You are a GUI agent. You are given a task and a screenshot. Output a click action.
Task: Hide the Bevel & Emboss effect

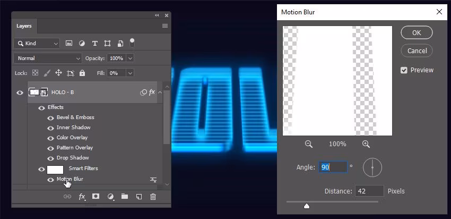[x=50, y=118]
